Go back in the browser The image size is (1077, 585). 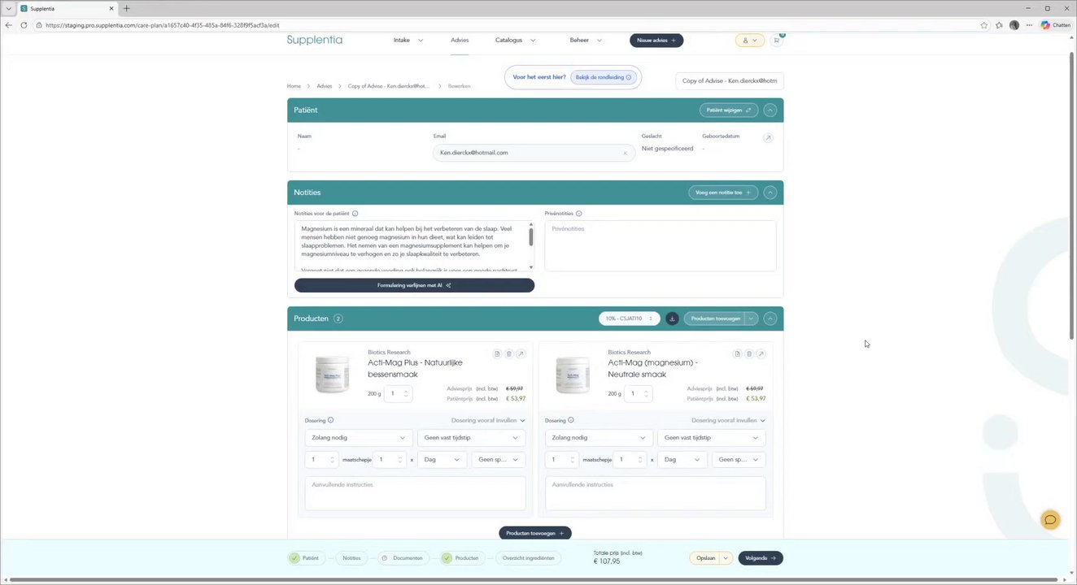point(9,25)
